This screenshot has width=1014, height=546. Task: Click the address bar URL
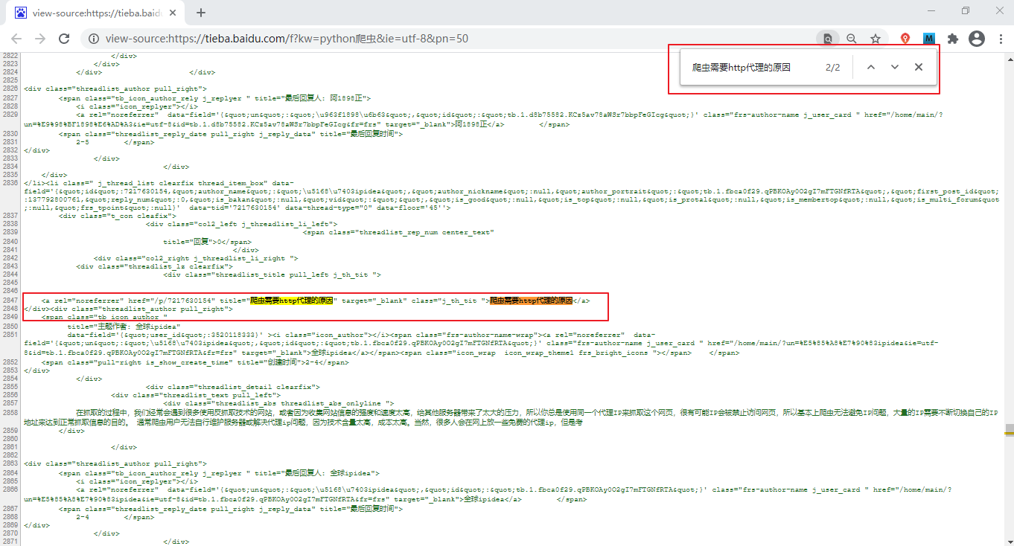[x=287, y=39]
